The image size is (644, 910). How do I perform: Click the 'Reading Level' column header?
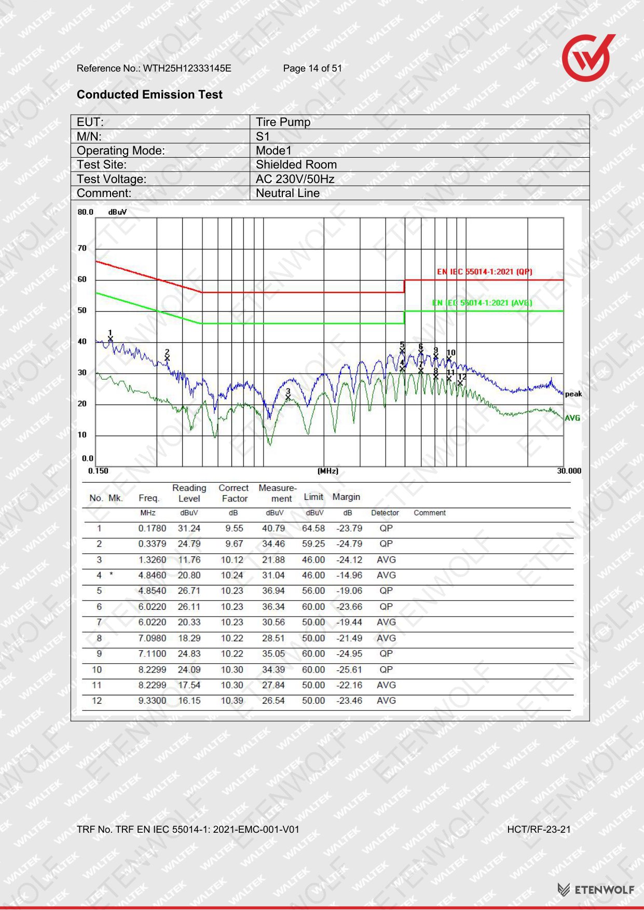pyautogui.click(x=189, y=493)
